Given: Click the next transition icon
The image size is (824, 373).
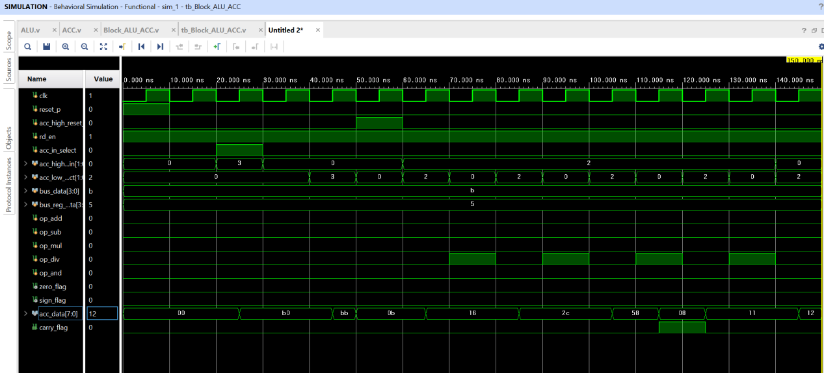Looking at the screenshot, I should pos(198,46).
